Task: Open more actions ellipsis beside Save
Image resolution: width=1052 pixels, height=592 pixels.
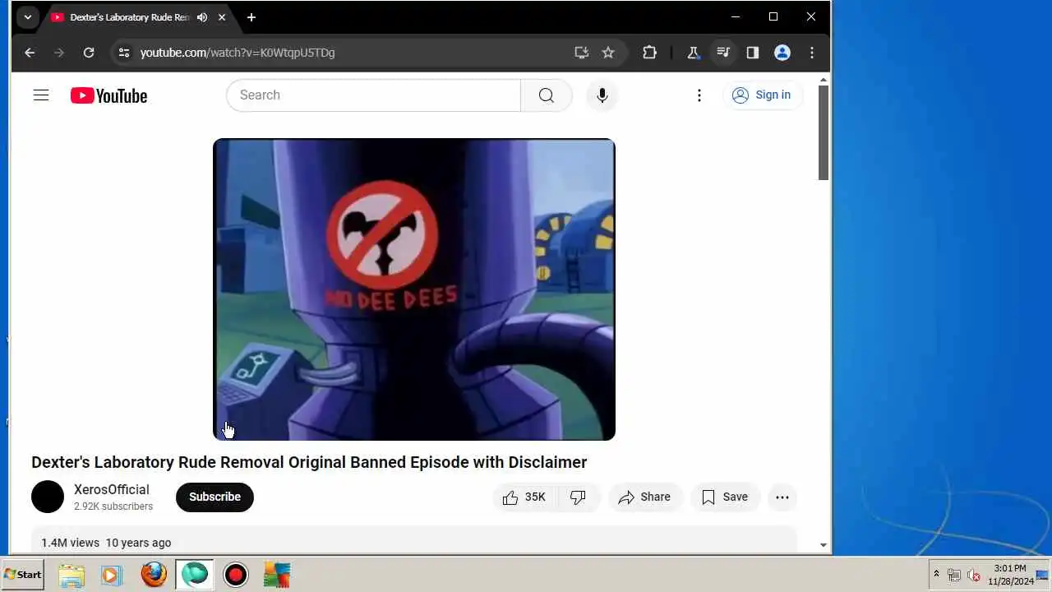Action: 782,497
